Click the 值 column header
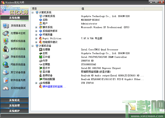 112,9
